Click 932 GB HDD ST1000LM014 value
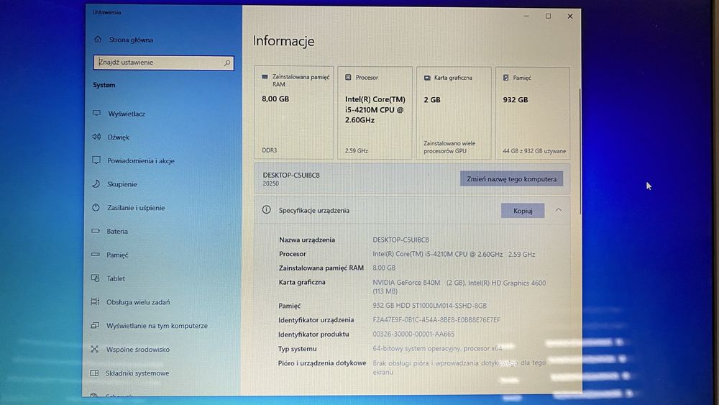This screenshot has height=405, width=719. (x=430, y=306)
